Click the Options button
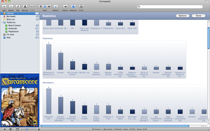The width and height of the screenshot is (210, 131). pos(182,16)
